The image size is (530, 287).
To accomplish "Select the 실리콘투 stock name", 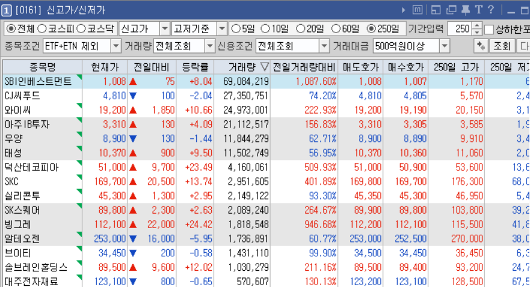I will pyautogui.click(x=22, y=196).
